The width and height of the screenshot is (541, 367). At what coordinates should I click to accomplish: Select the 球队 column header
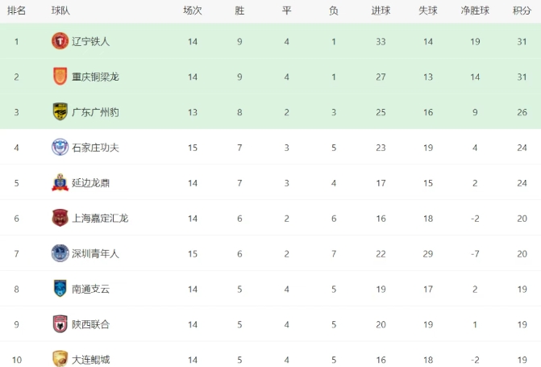point(60,10)
